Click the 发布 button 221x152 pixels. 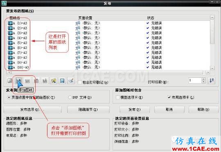click(135, 110)
